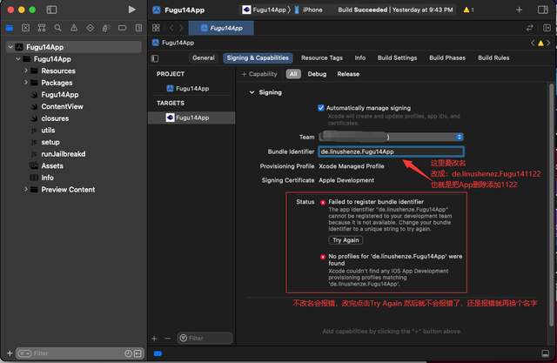Open the Assets catalog

coord(52,166)
